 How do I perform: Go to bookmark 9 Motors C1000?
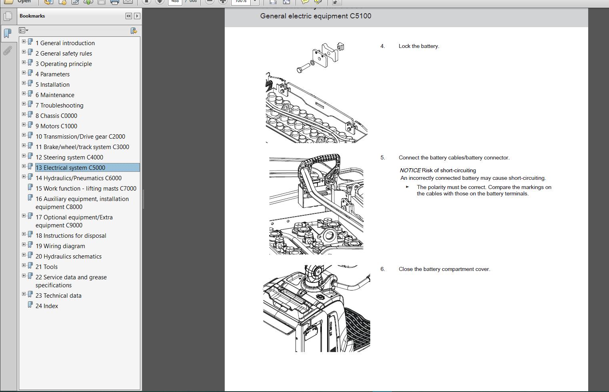[x=56, y=126]
